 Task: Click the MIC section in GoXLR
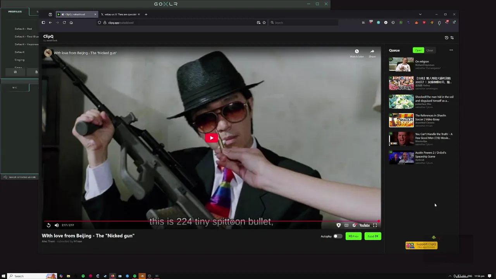tap(15, 88)
